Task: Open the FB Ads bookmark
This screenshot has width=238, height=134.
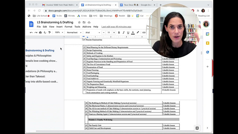Action: click(70, 16)
